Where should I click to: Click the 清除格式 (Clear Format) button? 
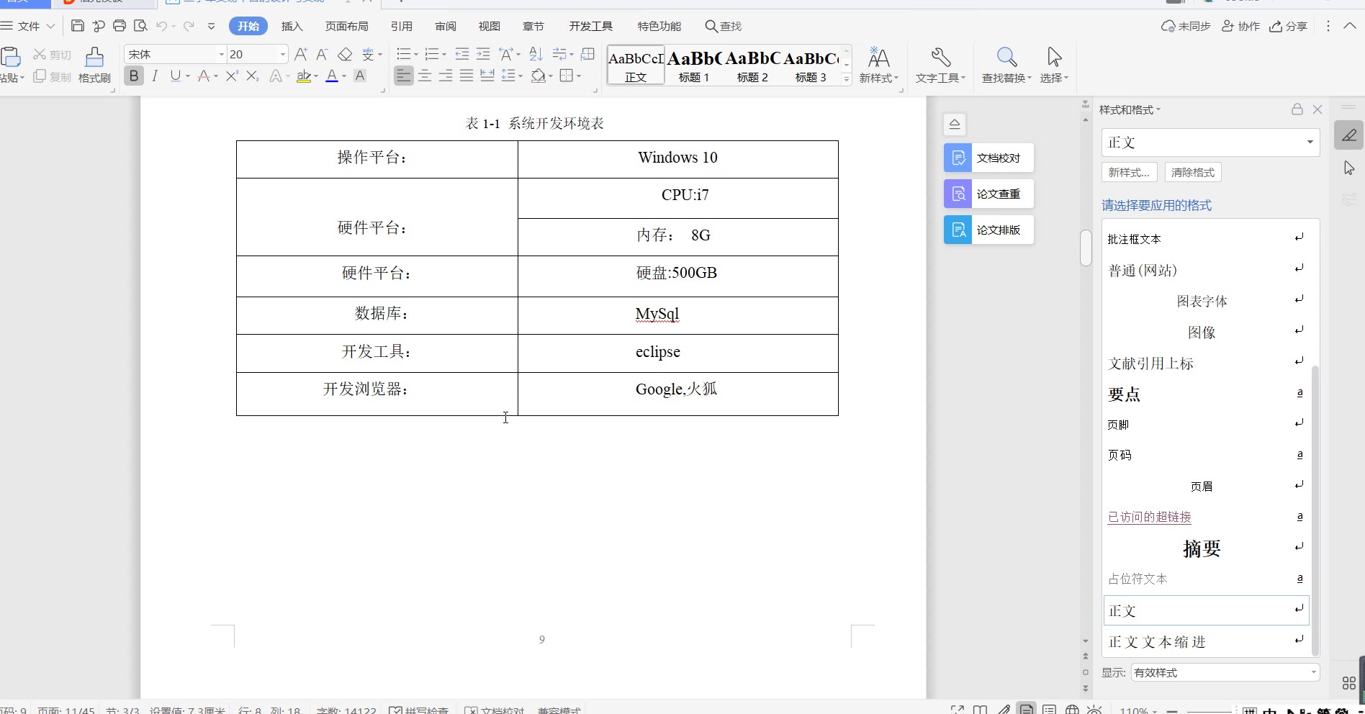[x=1192, y=172]
